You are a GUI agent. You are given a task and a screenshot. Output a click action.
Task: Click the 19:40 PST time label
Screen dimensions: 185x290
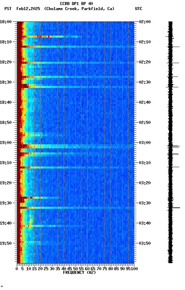pos(6,223)
